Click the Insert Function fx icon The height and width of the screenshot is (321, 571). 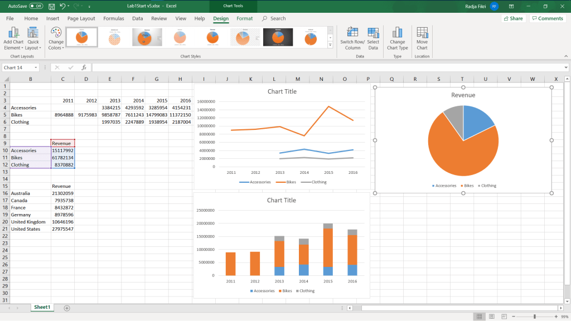84,67
